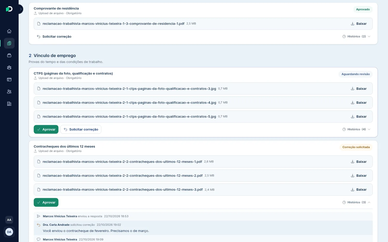Viewport: 388px width, 242px height.
Task: Expand Histórico (2) for Comprovante de residência
Action: (x=356, y=37)
